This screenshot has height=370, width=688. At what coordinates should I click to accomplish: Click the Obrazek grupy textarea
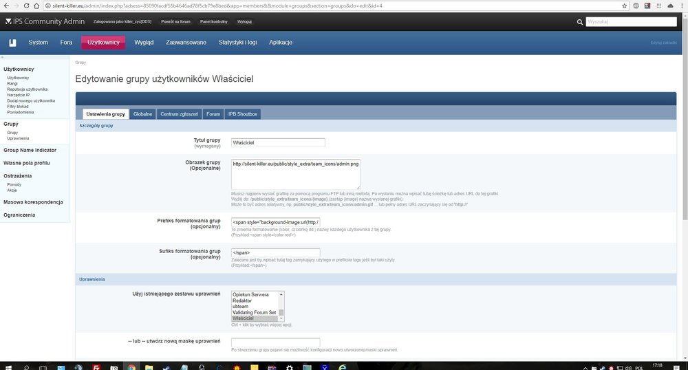[296, 175]
